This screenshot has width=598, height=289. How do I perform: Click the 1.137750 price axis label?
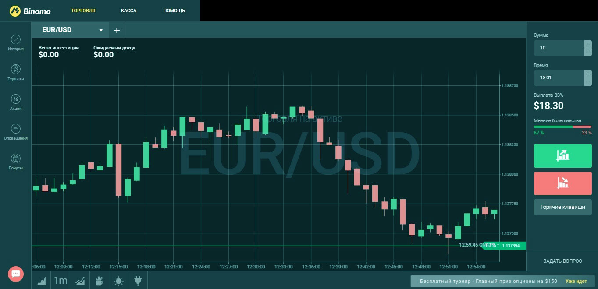(x=510, y=204)
